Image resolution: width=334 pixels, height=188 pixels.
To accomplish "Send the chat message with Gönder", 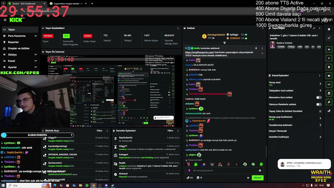I will 258,178.
